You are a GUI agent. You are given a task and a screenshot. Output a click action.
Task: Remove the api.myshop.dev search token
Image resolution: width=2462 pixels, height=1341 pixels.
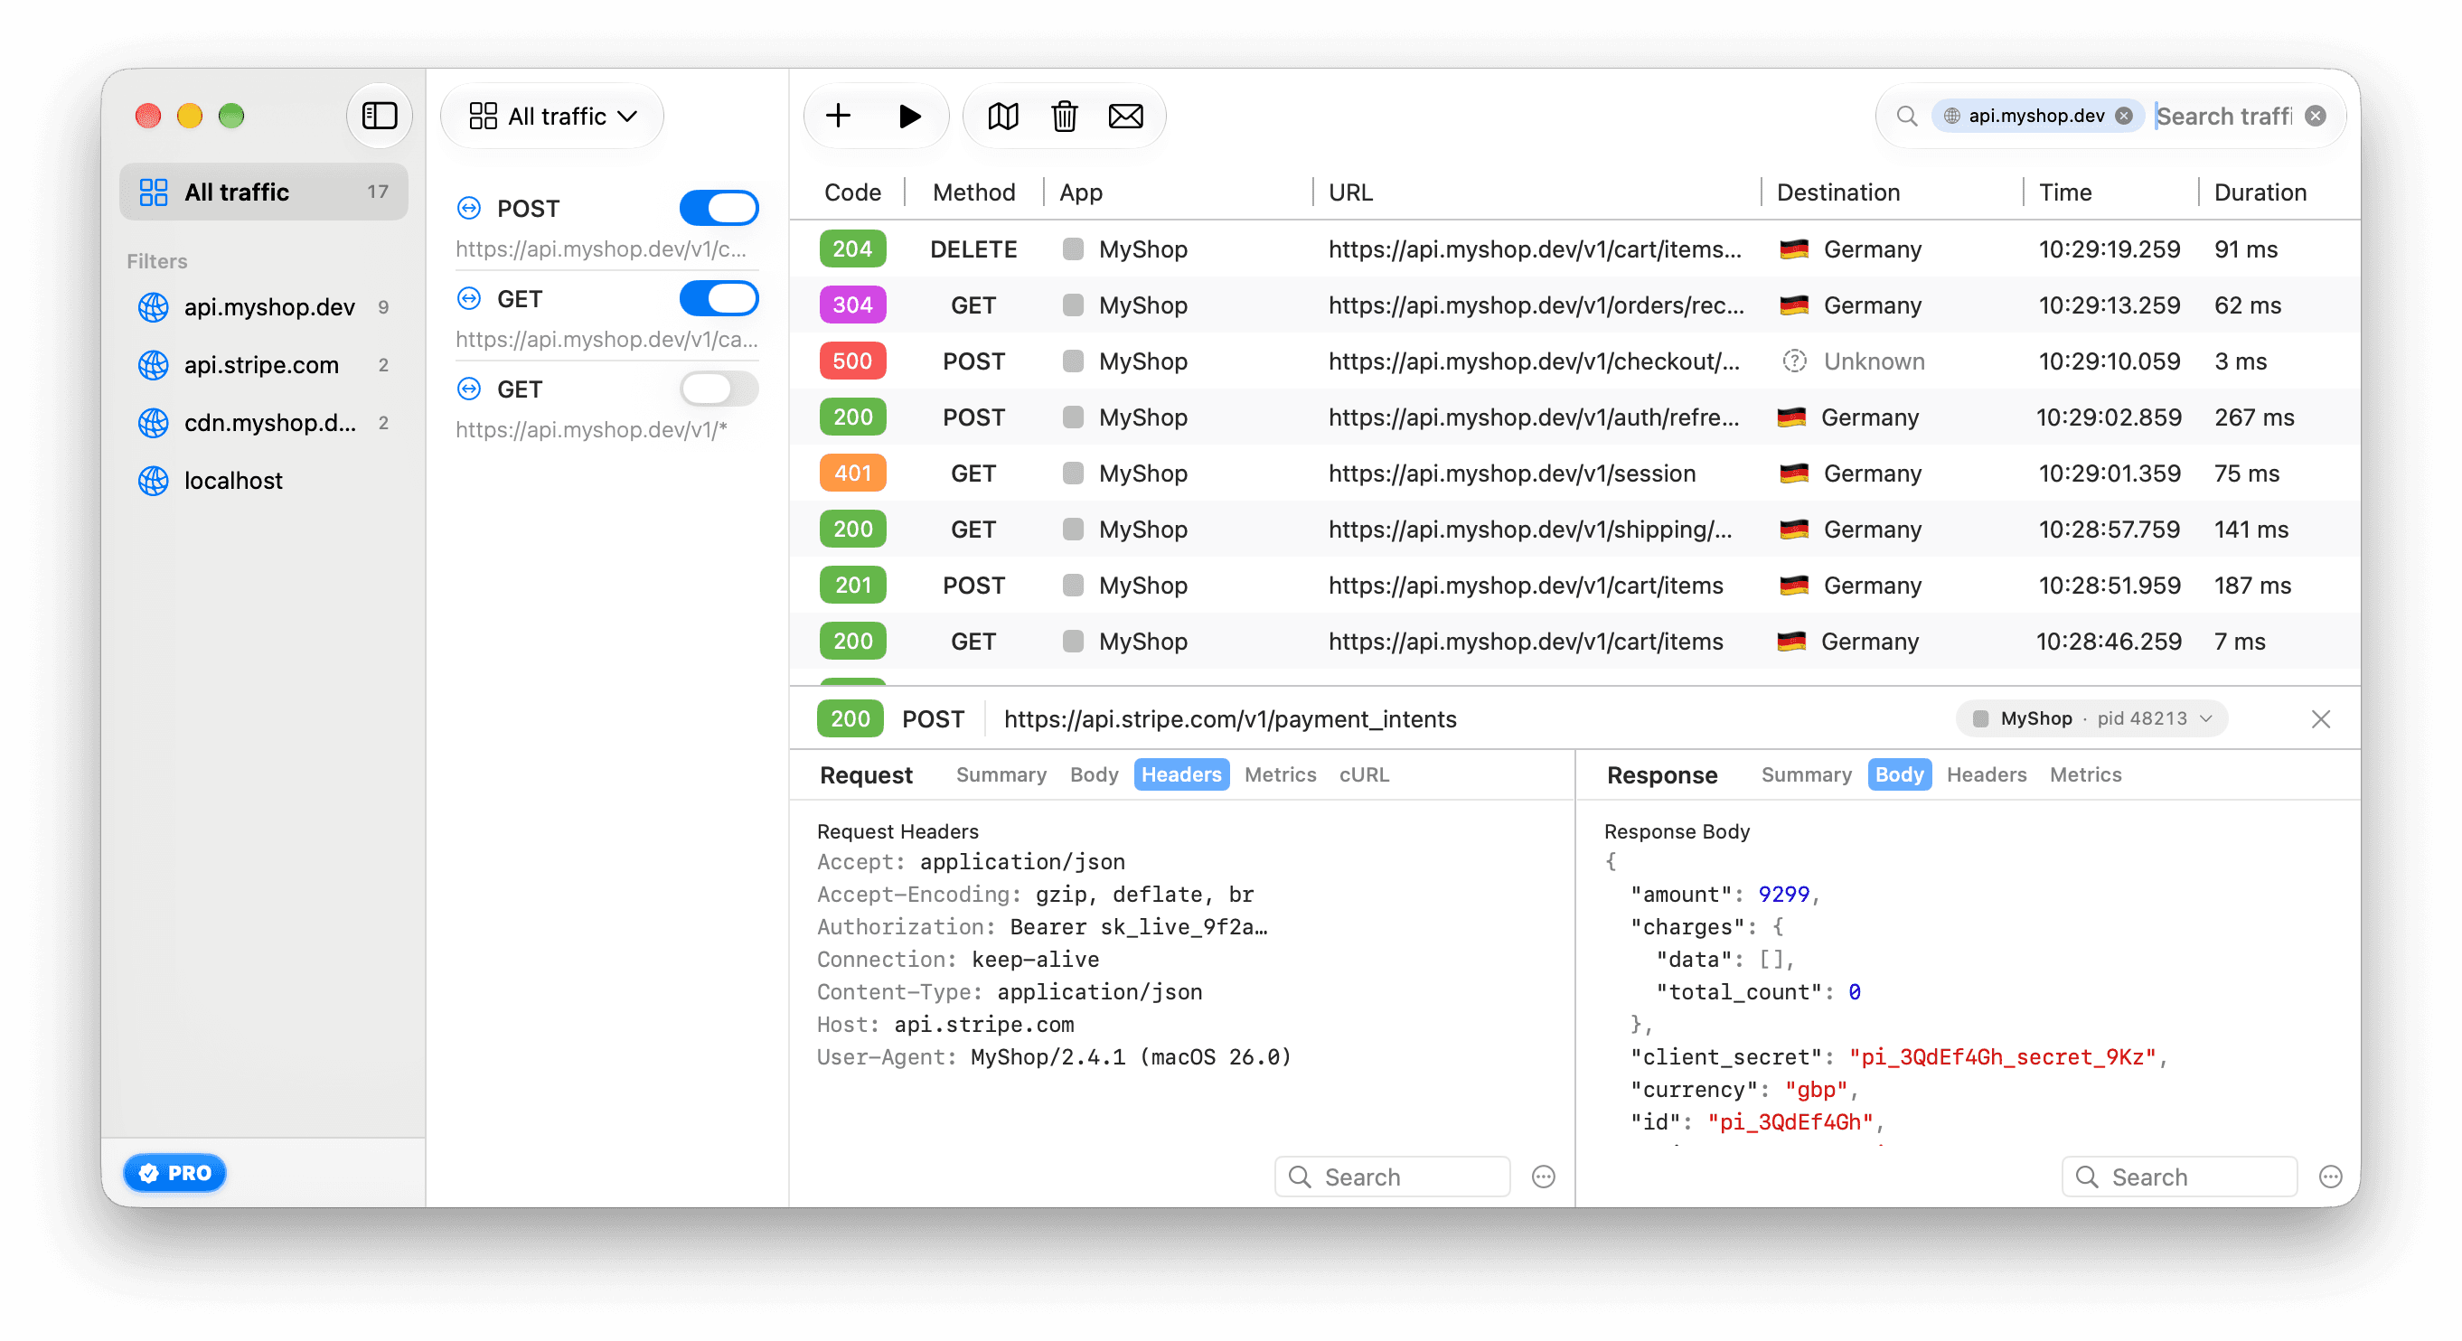(x=2124, y=116)
